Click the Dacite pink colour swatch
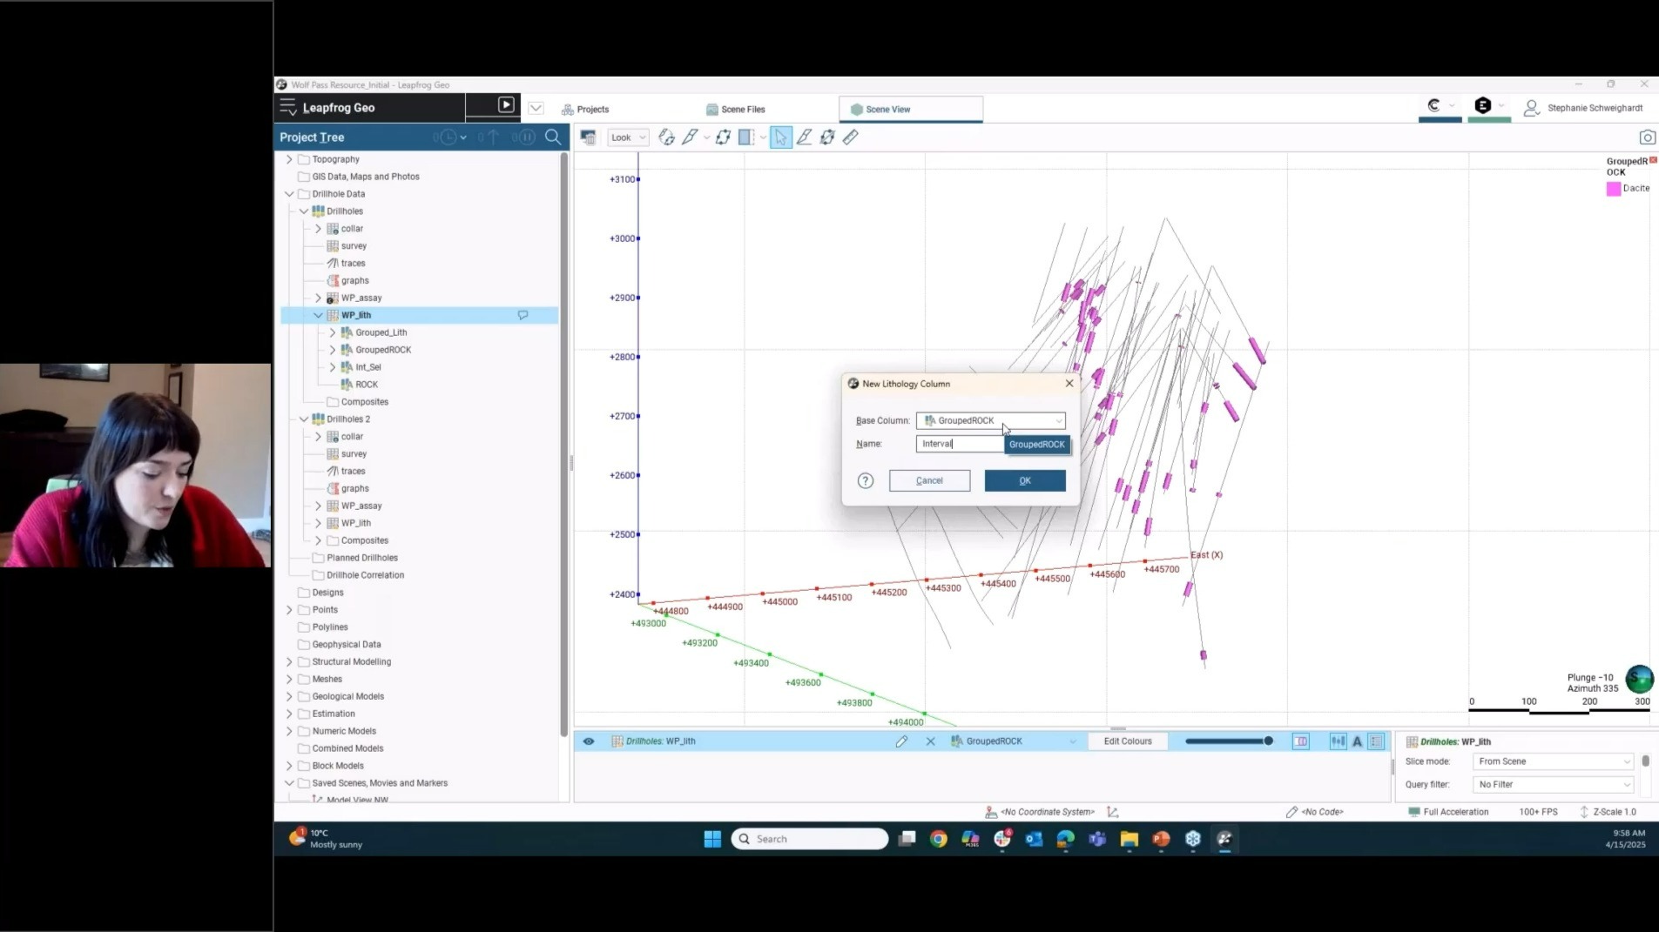The width and height of the screenshot is (1659, 932). [1614, 189]
